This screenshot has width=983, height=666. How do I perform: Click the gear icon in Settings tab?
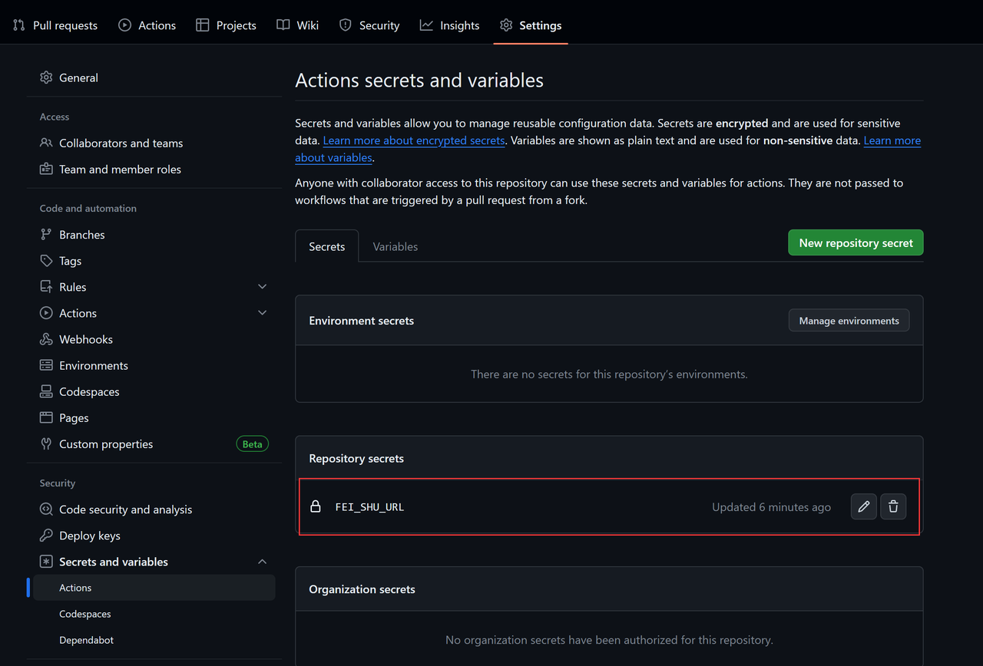506,25
